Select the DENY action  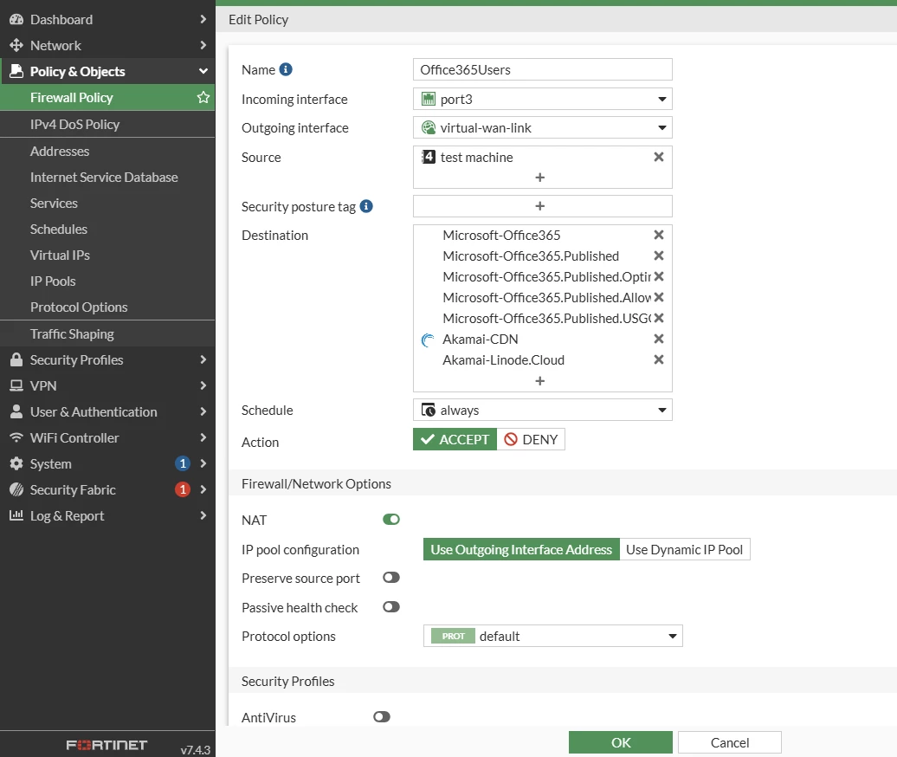(x=531, y=439)
